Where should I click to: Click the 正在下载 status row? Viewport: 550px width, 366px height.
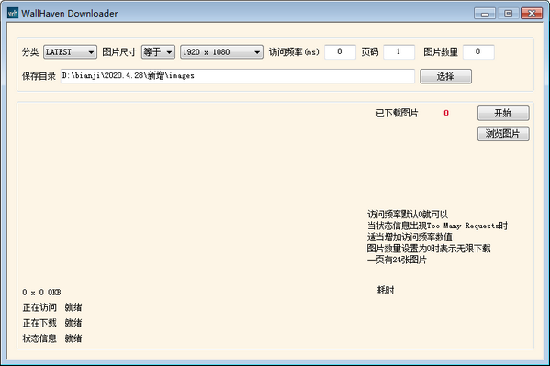coord(52,323)
